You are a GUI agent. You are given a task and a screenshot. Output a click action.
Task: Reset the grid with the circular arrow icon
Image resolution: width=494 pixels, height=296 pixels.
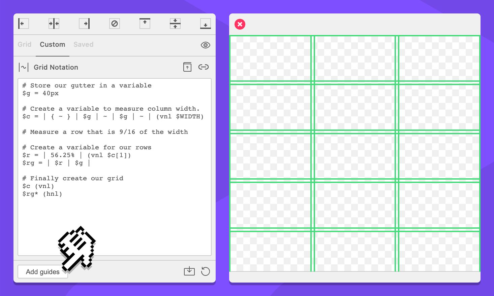(205, 271)
